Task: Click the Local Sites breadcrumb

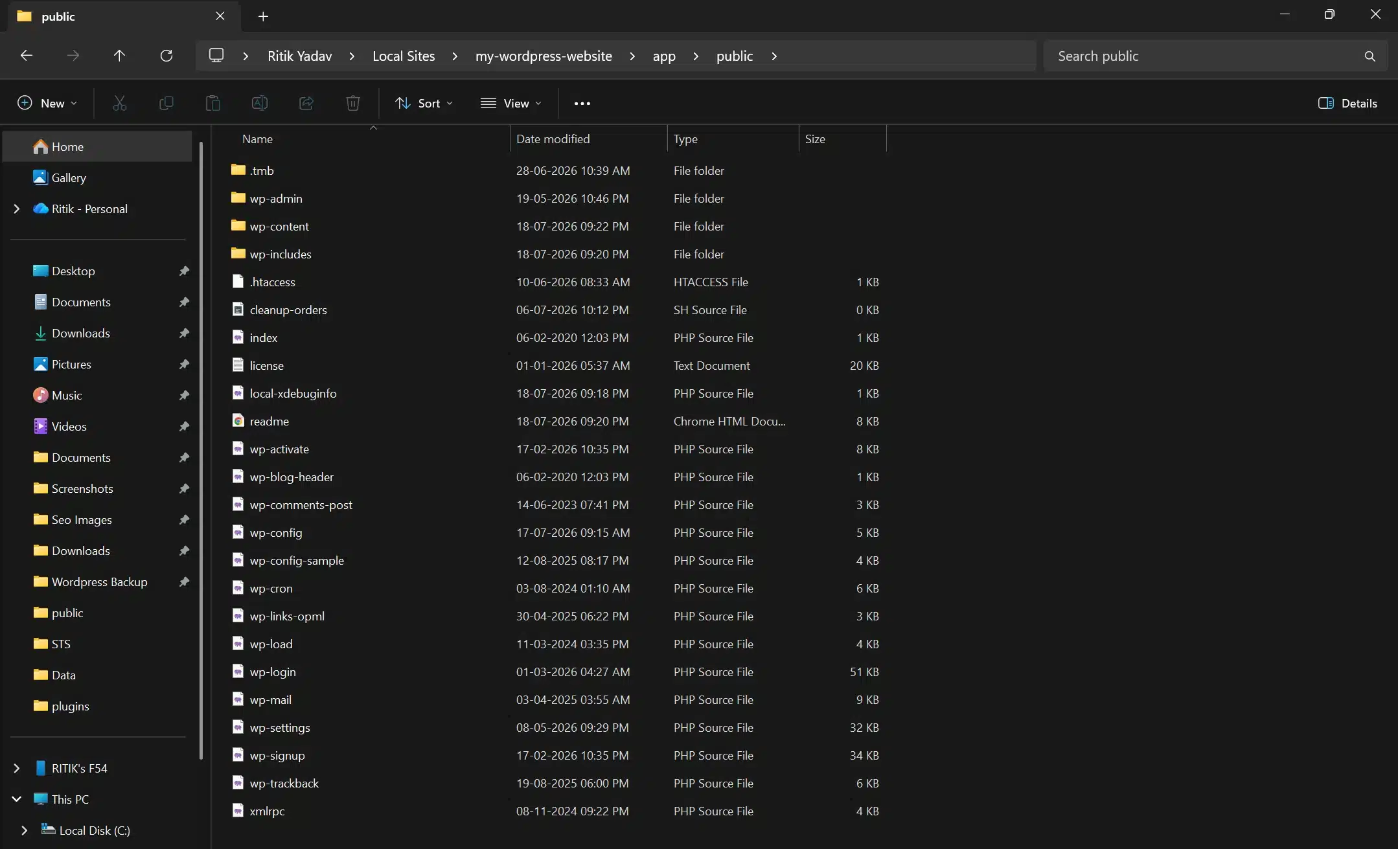Action: 404,56
